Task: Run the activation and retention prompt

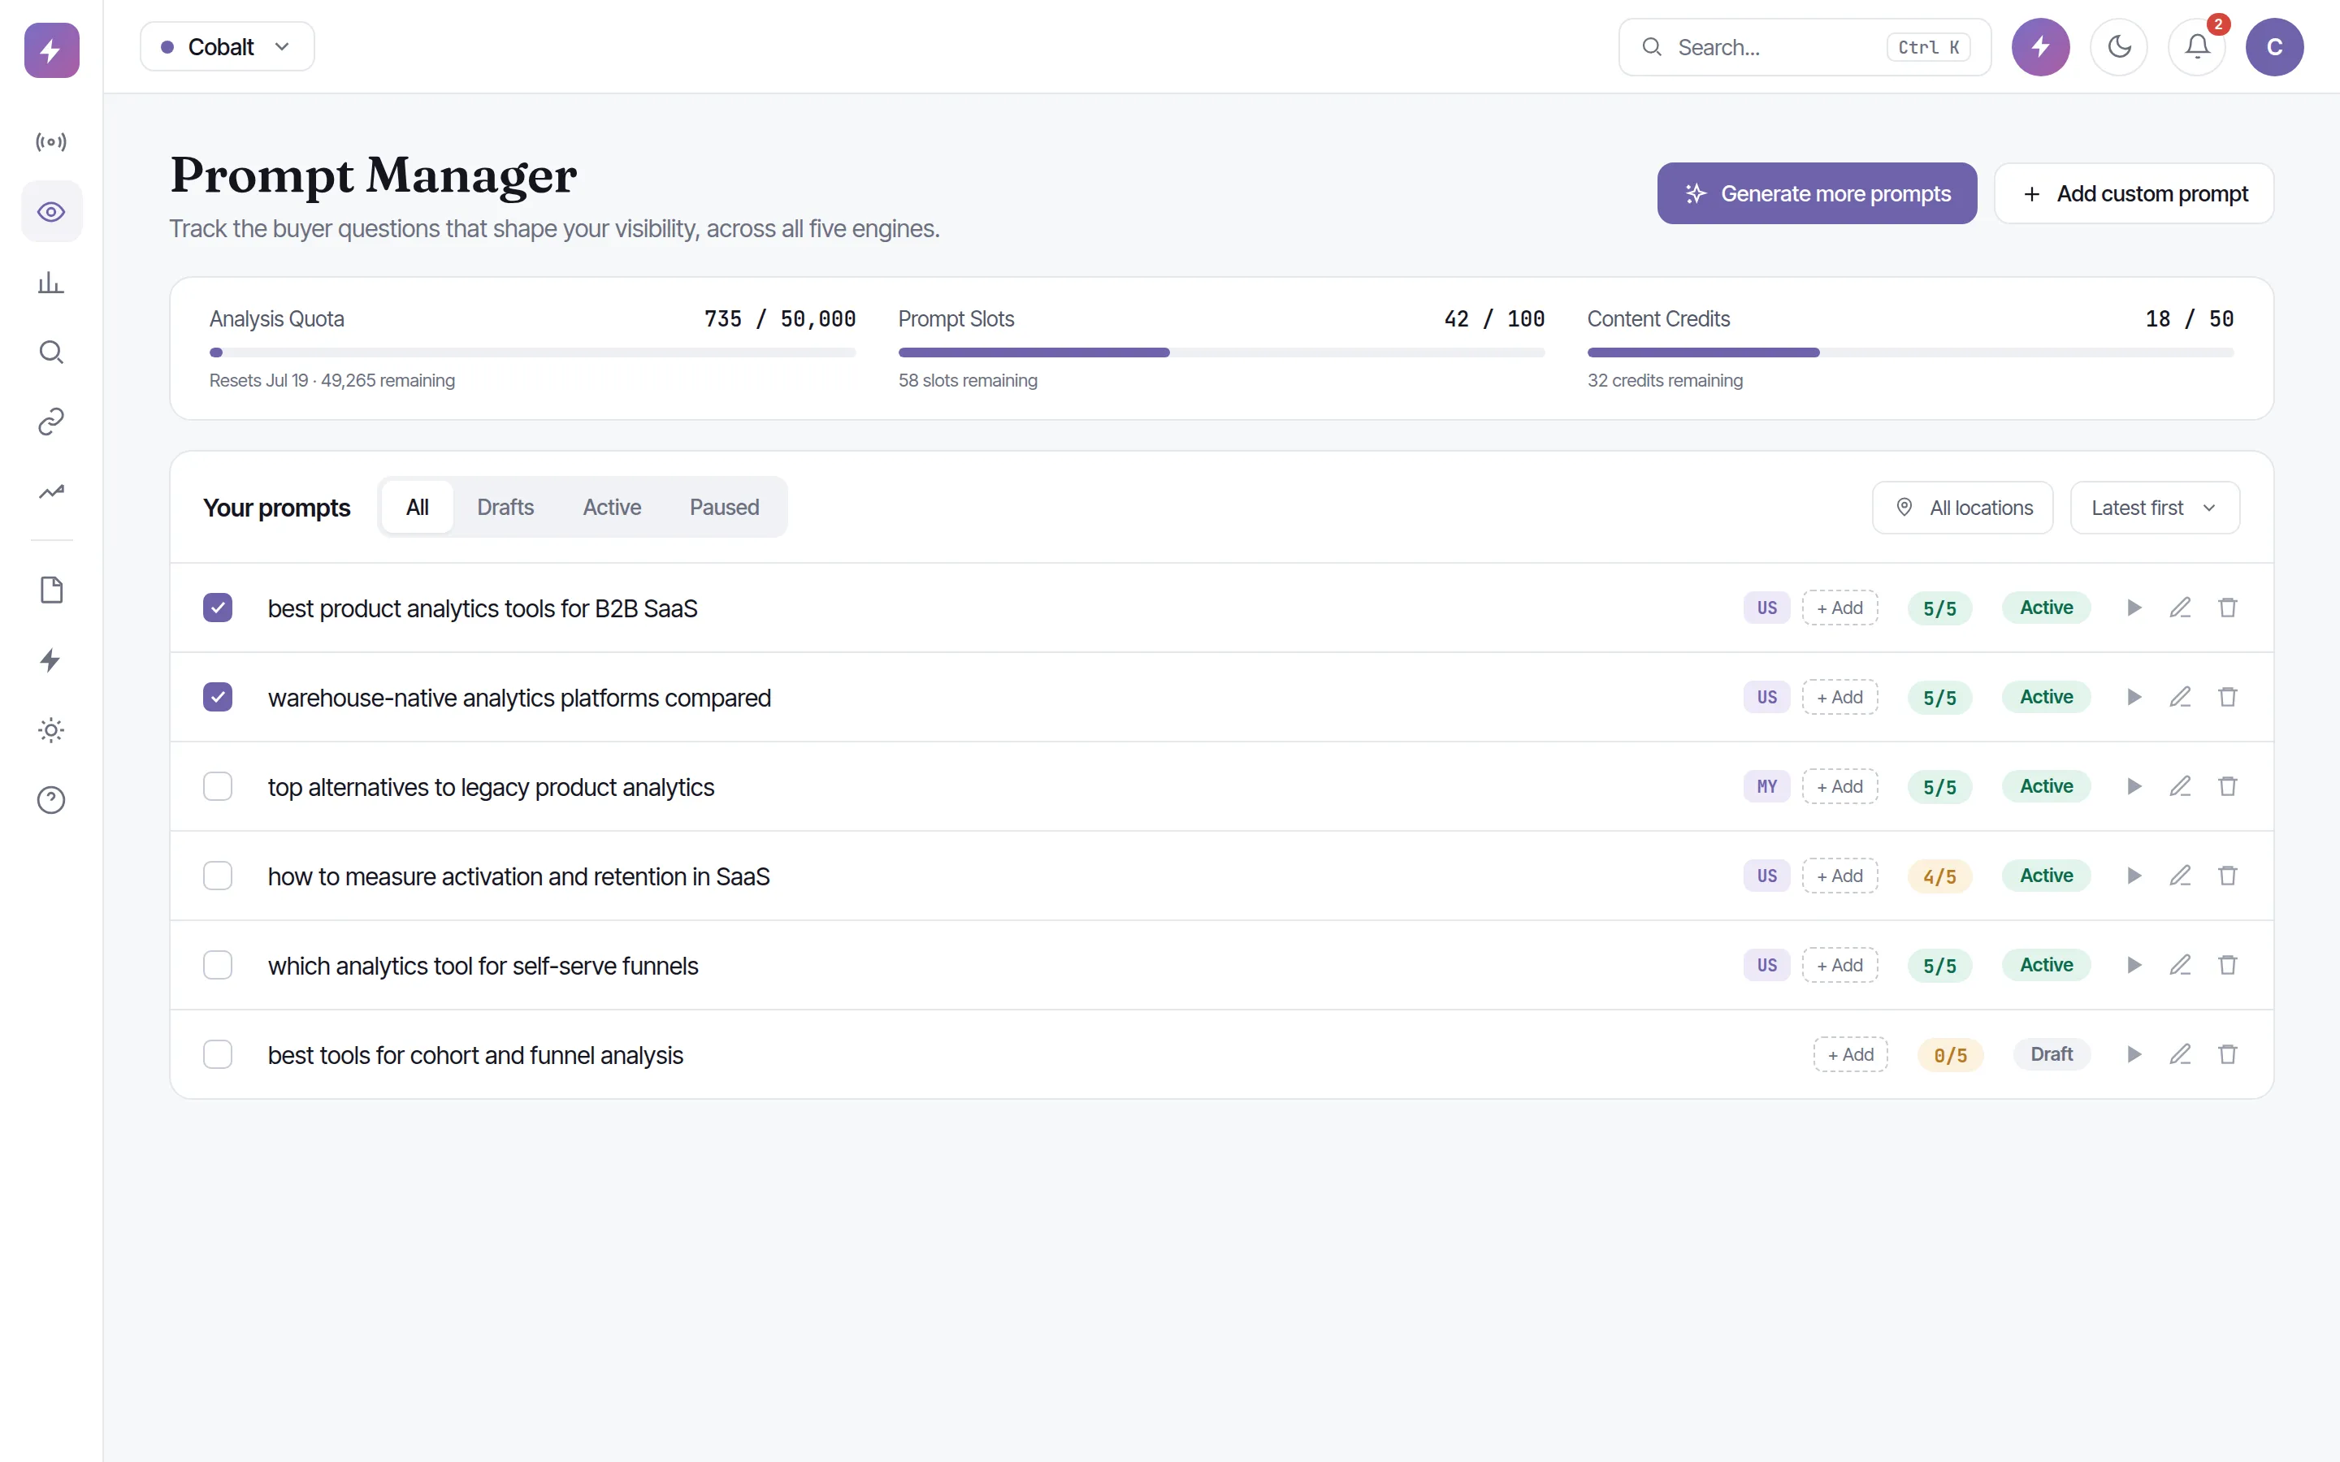Action: 2134,876
